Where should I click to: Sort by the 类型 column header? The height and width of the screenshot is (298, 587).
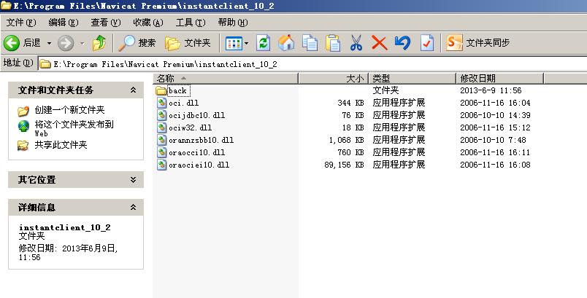click(x=413, y=79)
